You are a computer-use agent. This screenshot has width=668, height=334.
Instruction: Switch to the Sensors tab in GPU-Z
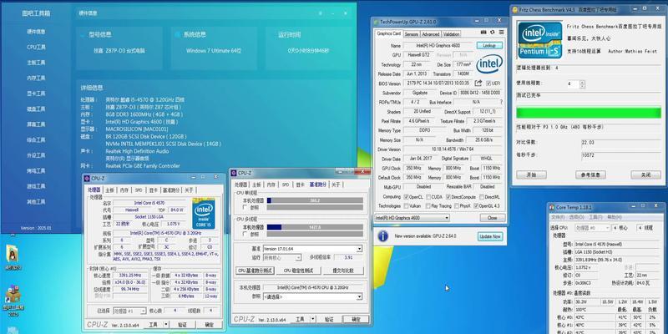411,33
